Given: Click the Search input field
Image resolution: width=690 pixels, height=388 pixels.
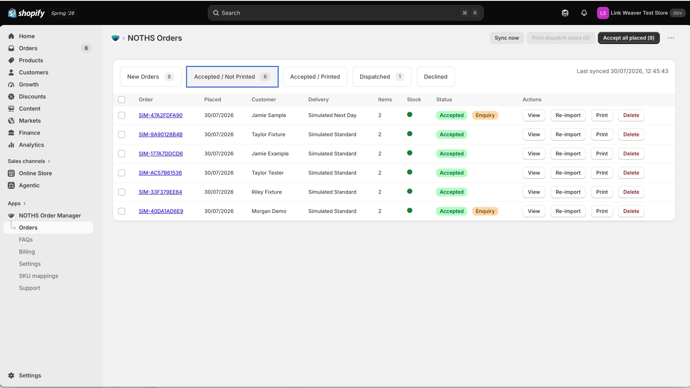Looking at the screenshot, I should click(x=345, y=13).
